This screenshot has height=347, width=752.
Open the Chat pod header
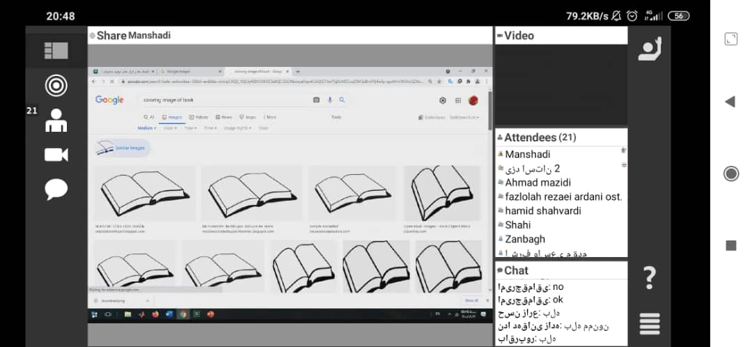[516, 270]
